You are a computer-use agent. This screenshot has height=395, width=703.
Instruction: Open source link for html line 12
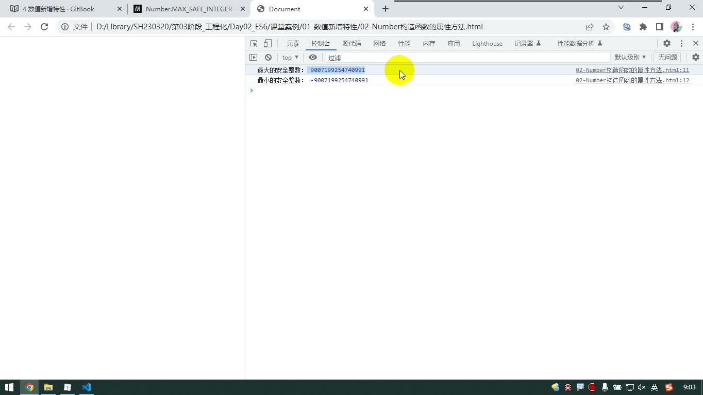tap(632, 80)
